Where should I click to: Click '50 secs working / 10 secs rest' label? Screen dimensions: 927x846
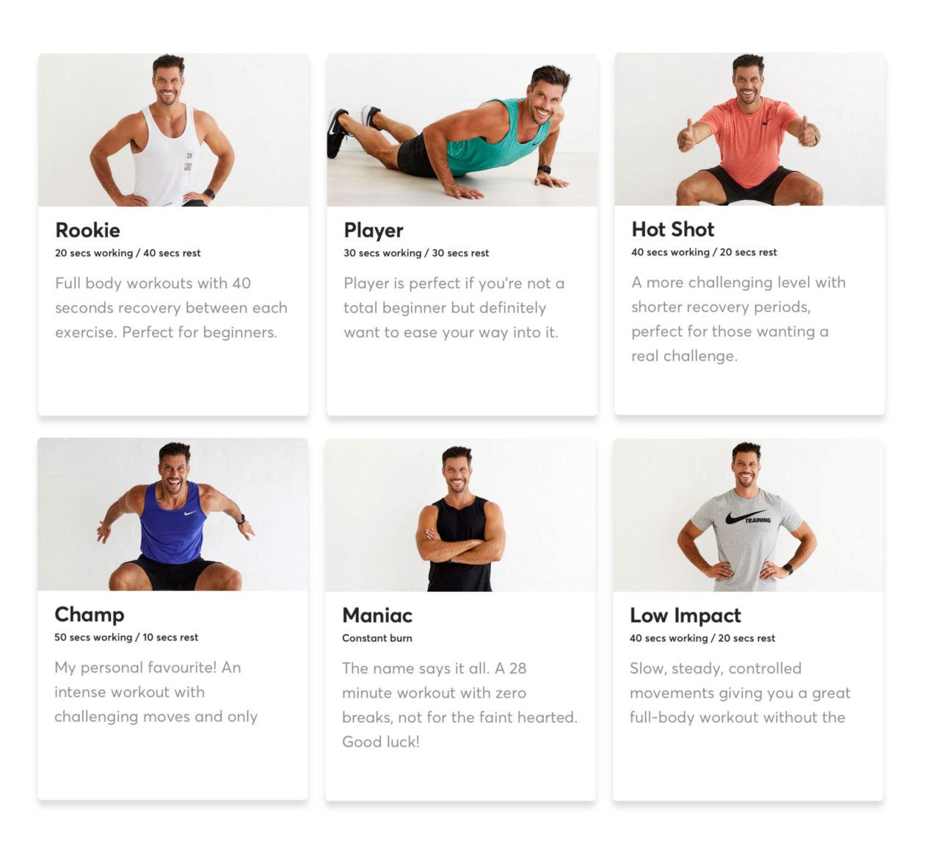pyautogui.click(x=126, y=637)
